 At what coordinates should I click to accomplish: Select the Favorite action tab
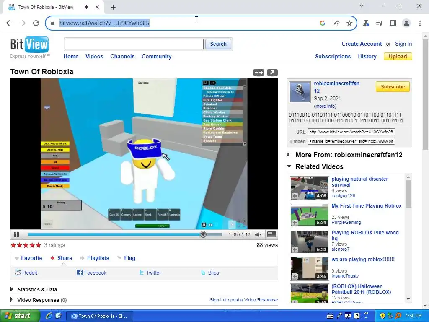coord(28,258)
